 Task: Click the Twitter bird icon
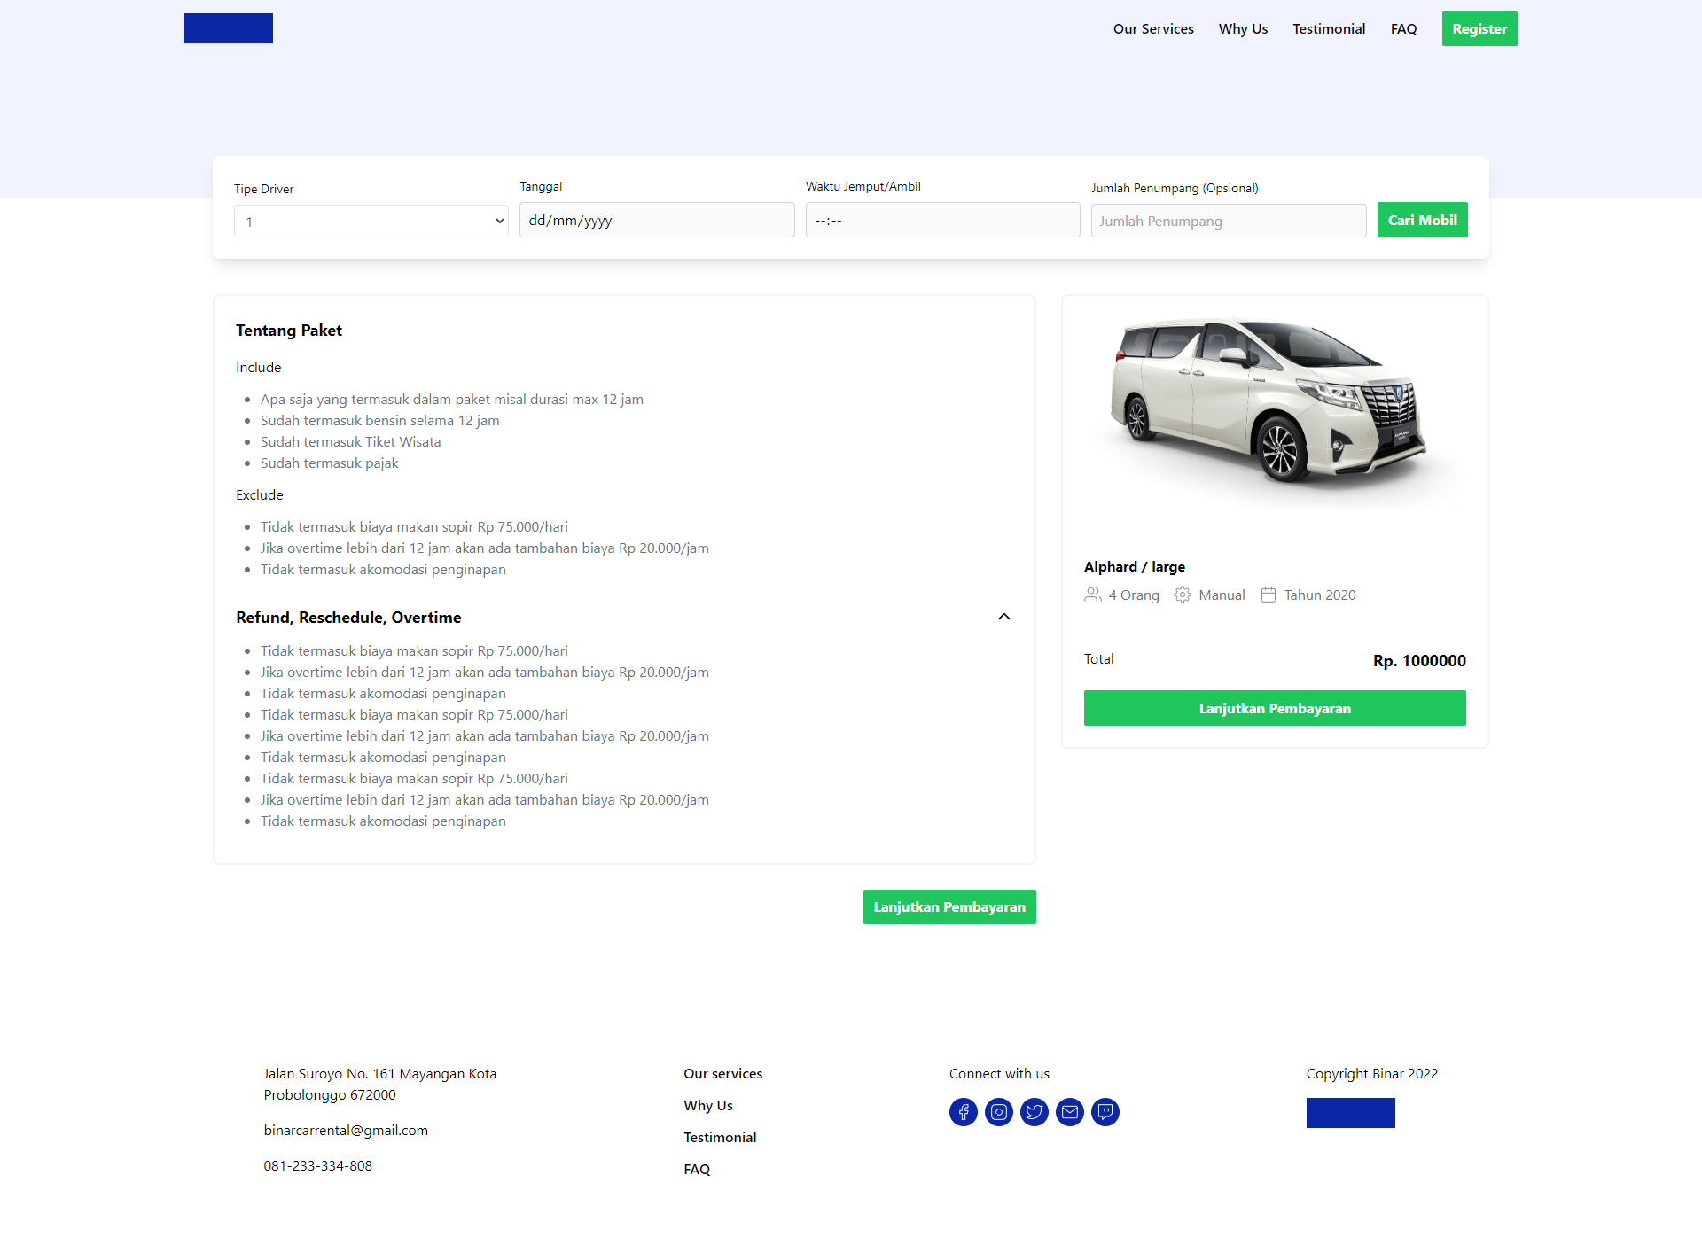[x=1034, y=1111]
